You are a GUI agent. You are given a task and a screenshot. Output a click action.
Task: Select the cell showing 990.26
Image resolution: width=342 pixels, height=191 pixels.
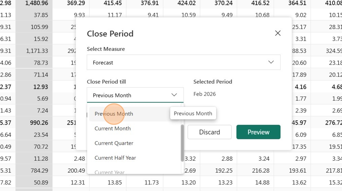34,123
